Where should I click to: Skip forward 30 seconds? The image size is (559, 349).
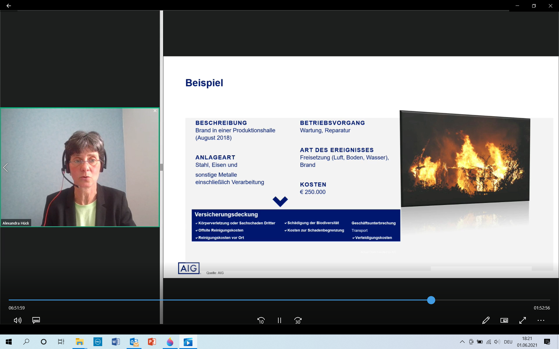point(298,320)
